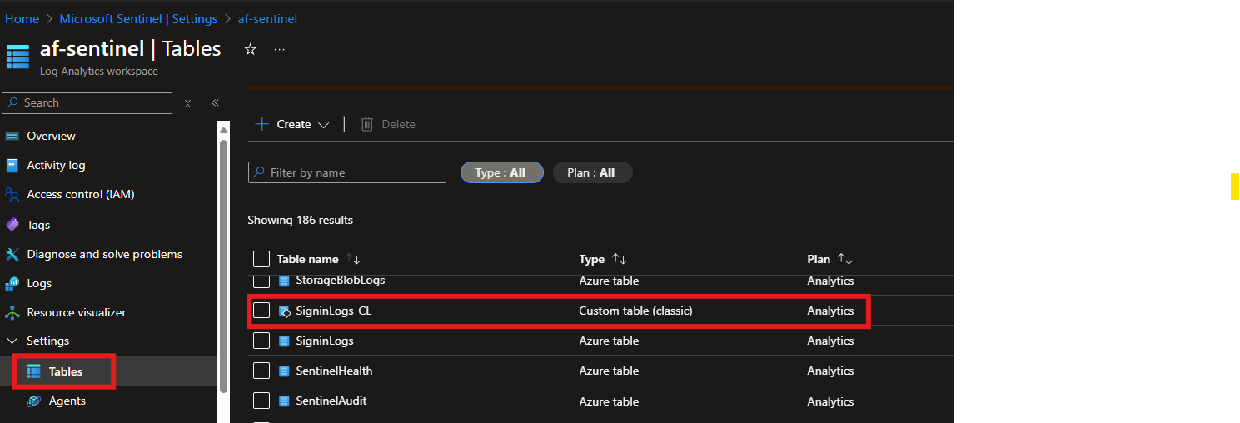This screenshot has height=423, width=1240.
Task: Go to Resource visualizer menu item
Action: point(77,312)
